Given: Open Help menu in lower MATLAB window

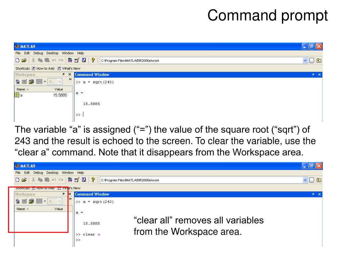Looking at the screenshot, I should (80, 173).
